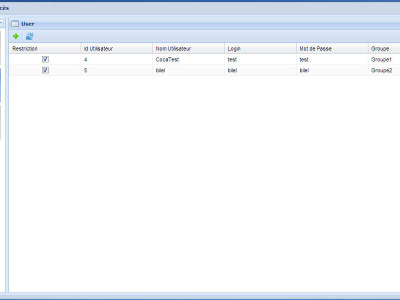
Task: Select the CocaTest user name cell
Action: (167, 59)
